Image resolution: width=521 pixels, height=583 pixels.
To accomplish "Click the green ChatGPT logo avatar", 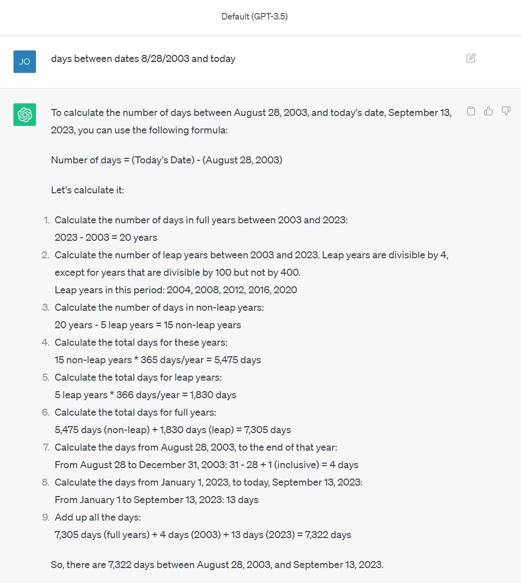I will click(x=24, y=114).
